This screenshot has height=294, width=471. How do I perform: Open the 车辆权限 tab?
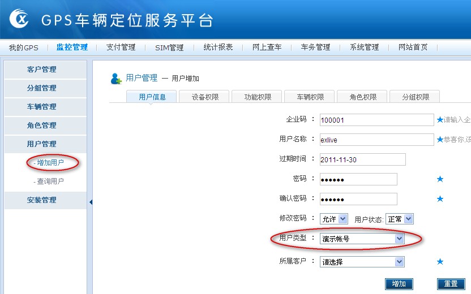pyautogui.click(x=310, y=97)
